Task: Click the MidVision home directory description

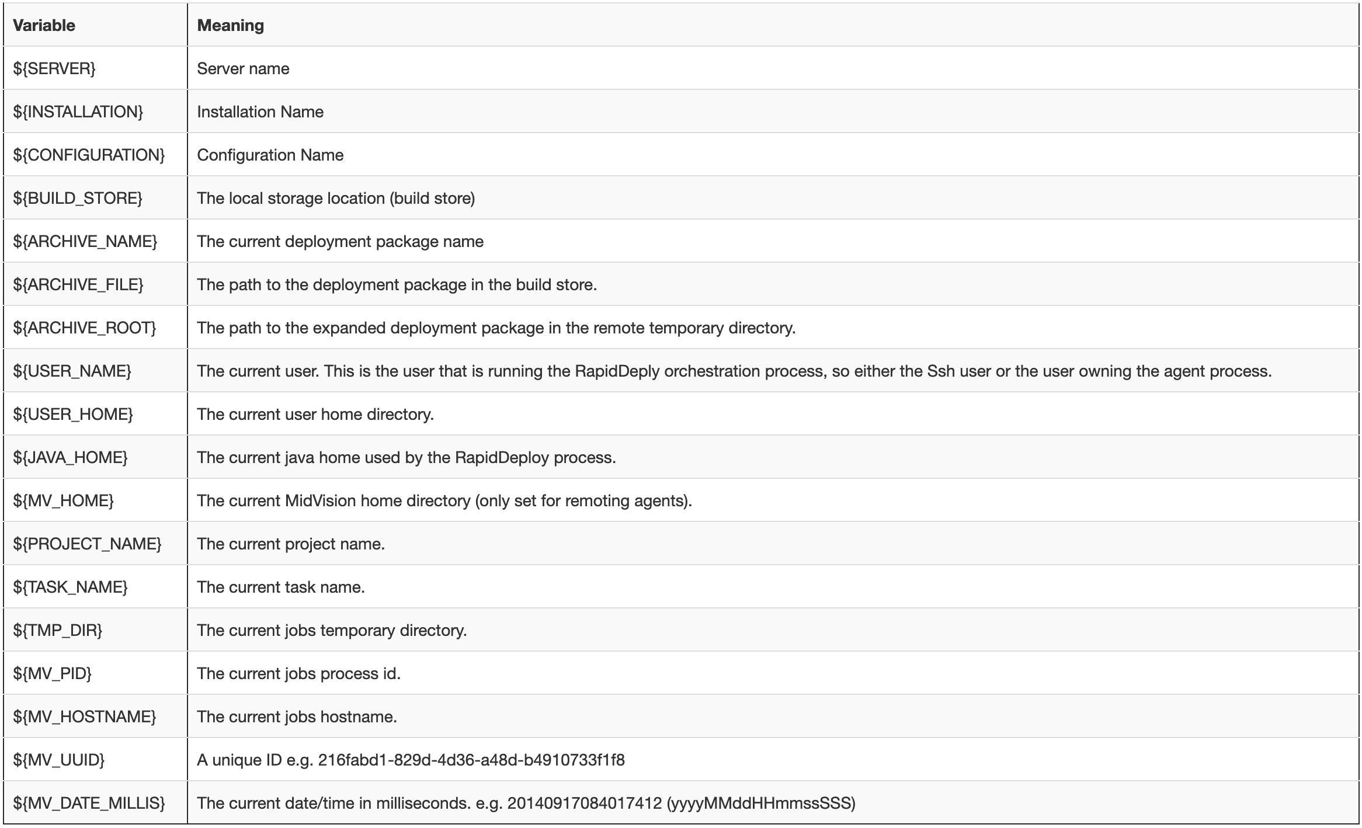Action: click(x=444, y=500)
